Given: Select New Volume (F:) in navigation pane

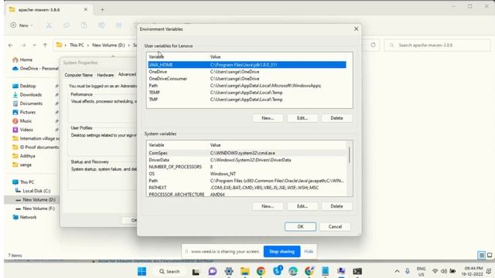Looking at the screenshot, I should point(35,208).
